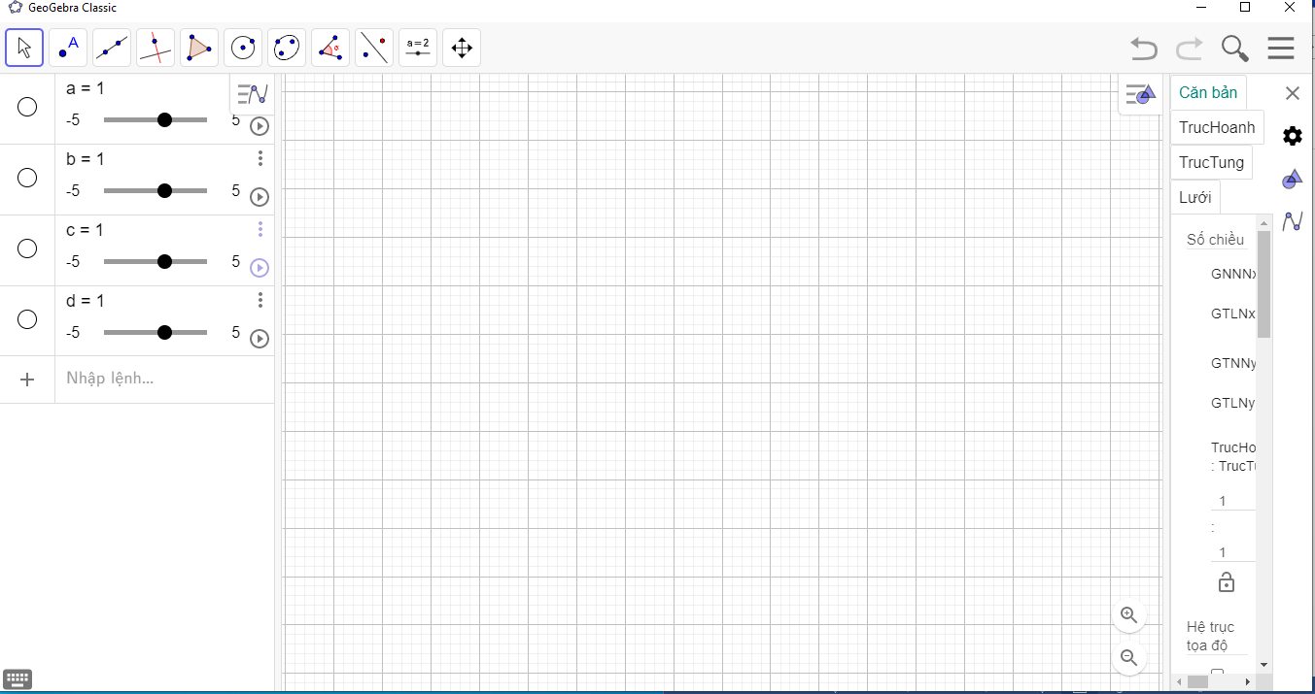Image resolution: width=1315 pixels, height=694 pixels.
Task: Pick the Polygon tool
Action: [x=199, y=48]
